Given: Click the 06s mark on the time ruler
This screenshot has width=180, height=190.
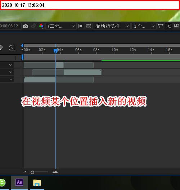Looking at the screenshot, I should coord(78,50).
